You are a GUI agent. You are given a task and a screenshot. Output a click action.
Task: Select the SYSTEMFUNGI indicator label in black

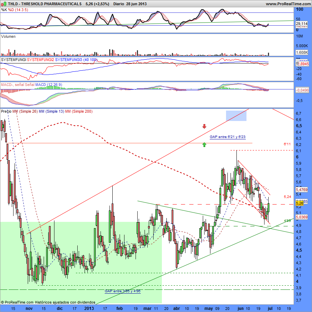point(14,60)
